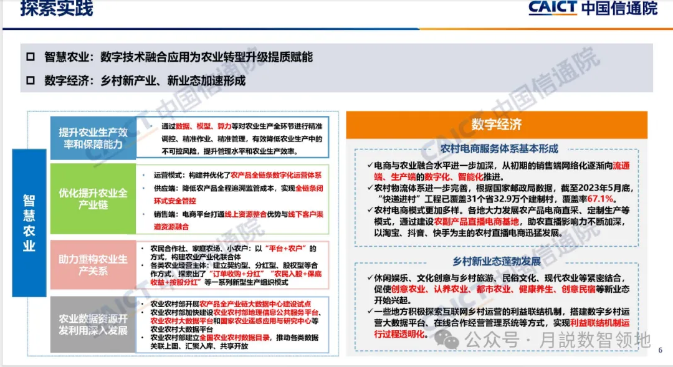Screen dimensions: 673x367
Task: Click the orange 数字经济 header bar
Action: (497, 125)
